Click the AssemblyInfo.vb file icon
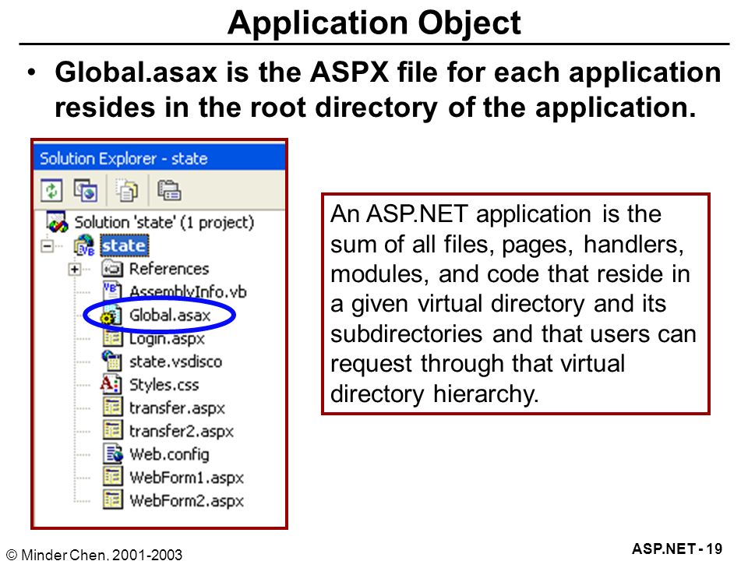748x561 pixels. pos(112,291)
